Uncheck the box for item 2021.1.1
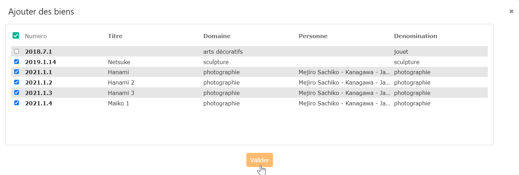This screenshot has height=175, width=519. pyautogui.click(x=16, y=72)
